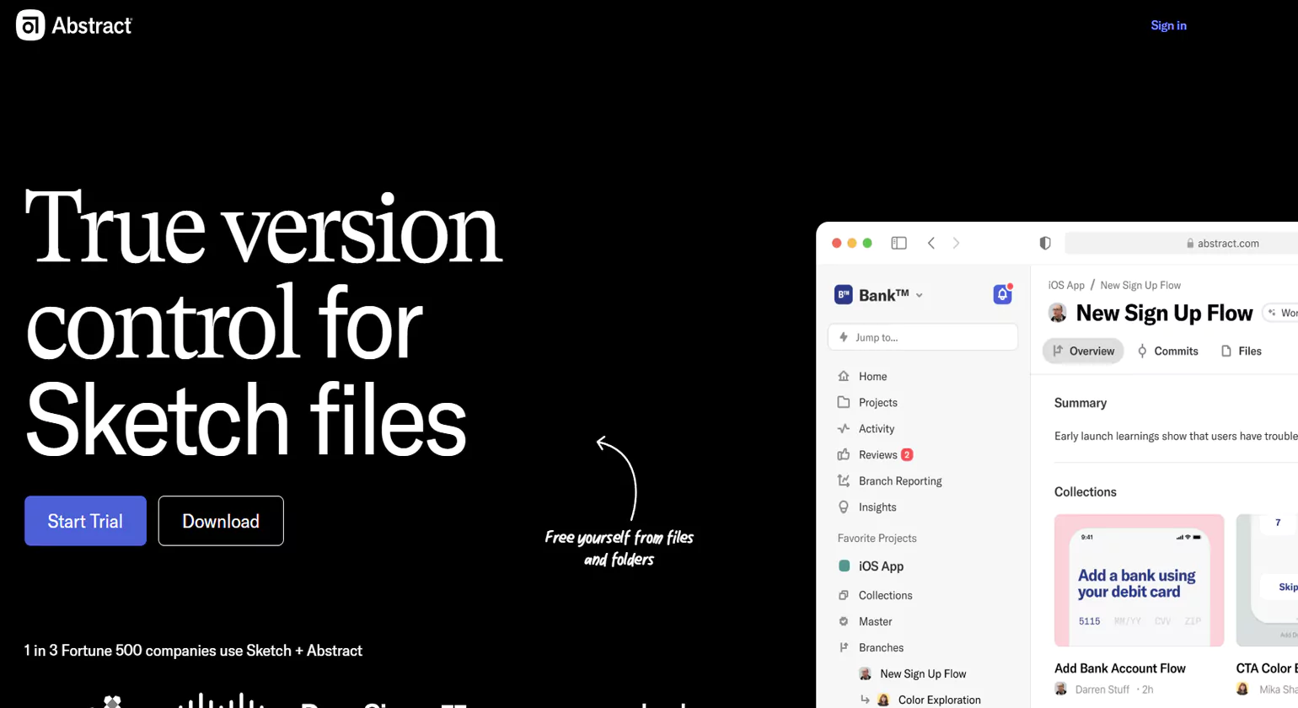Screen dimensions: 1298x708
Task: Expand the Branches tree item
Action: 880,648
